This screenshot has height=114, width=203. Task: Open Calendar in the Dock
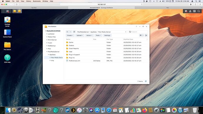point(115,110)
